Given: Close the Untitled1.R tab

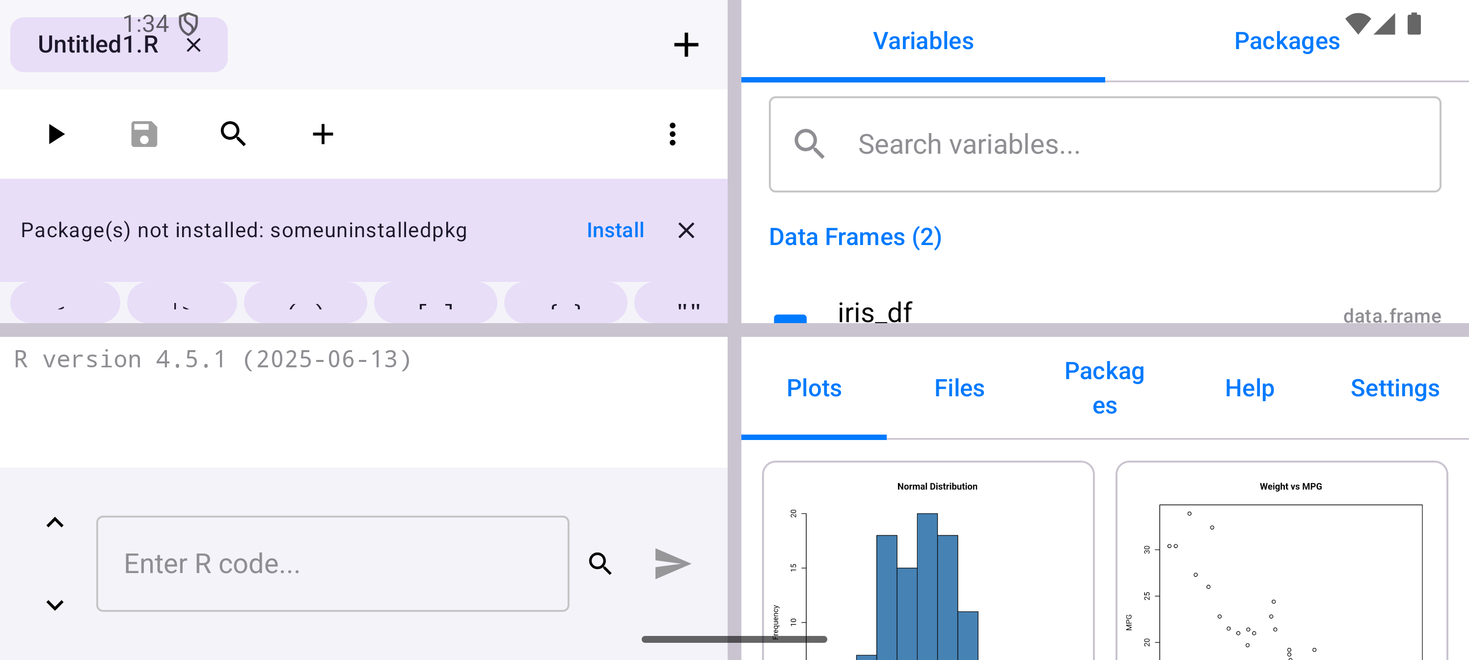Looking at the screenshot, I should 194,45.
